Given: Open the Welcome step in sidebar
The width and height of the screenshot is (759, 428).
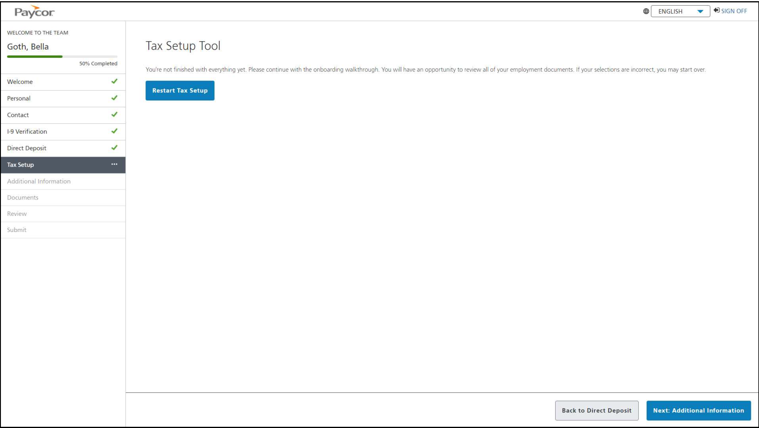Looking at the screenshot, I should click(20, 82).
